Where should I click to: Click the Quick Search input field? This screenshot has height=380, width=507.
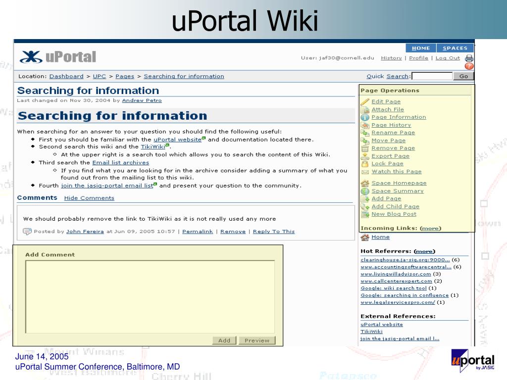click(x=432, y=76)
